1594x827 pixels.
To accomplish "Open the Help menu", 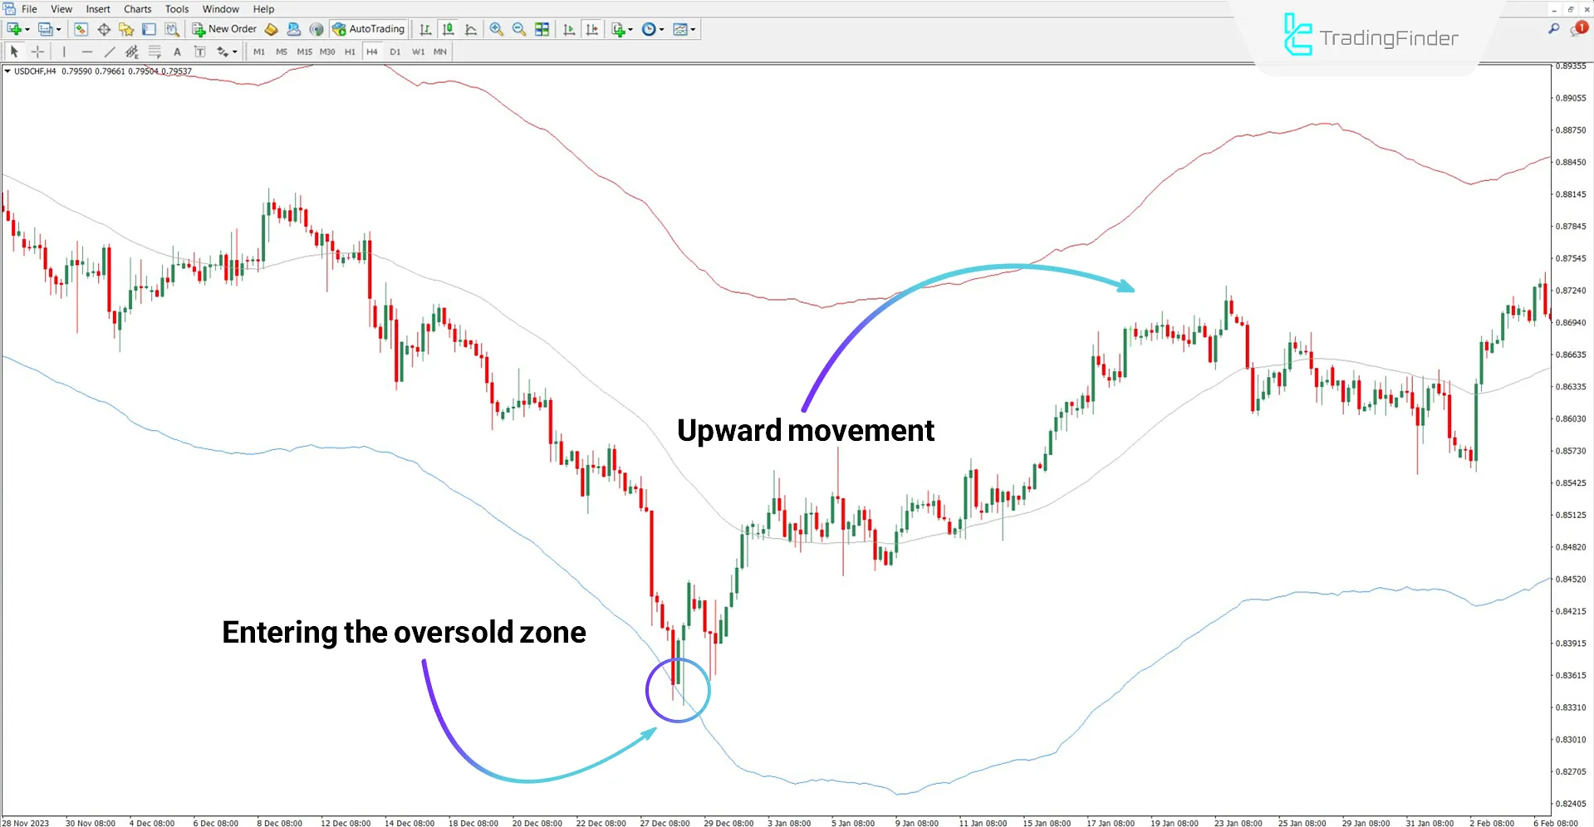I will pos(263,9).
